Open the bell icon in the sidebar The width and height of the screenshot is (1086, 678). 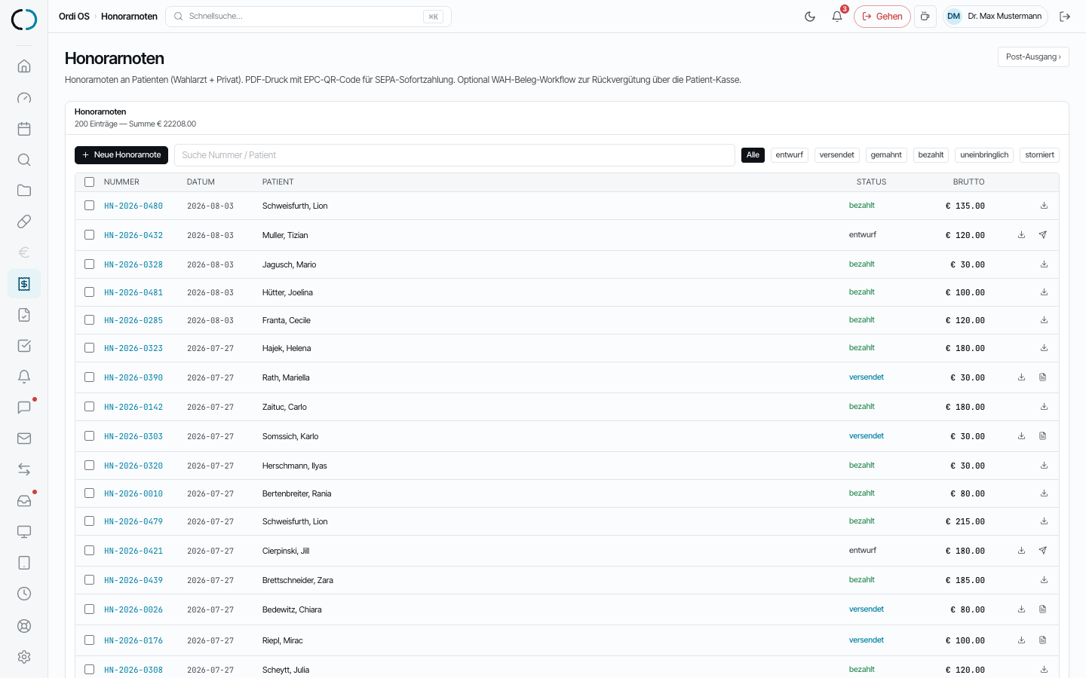24,377
